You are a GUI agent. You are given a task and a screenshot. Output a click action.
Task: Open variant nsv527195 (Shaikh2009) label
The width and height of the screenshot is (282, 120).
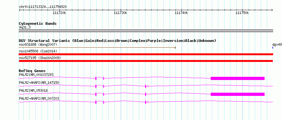coord(40,58)
